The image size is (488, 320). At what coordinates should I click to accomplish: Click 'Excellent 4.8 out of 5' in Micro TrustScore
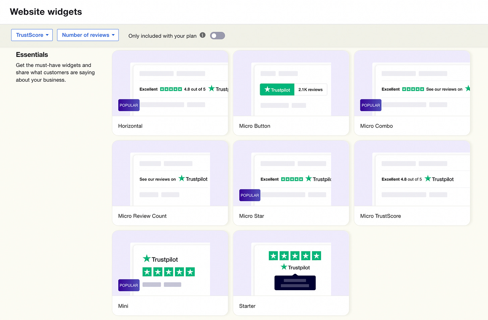(402, 179)
